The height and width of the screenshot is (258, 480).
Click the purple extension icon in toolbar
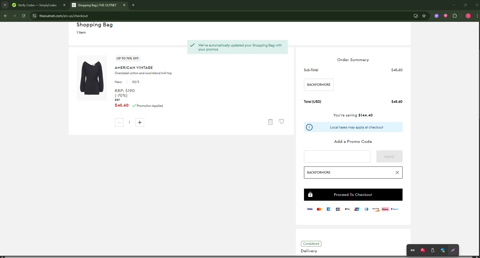[x=436, y=16]
